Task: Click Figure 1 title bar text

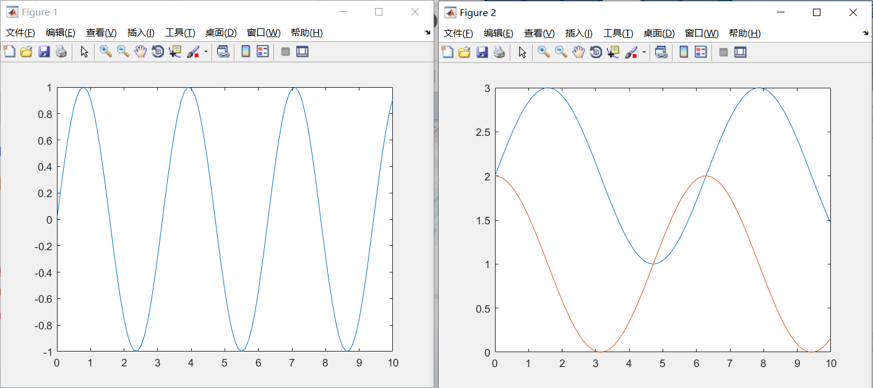Action: pyautogui.click(x=40, y=12)
